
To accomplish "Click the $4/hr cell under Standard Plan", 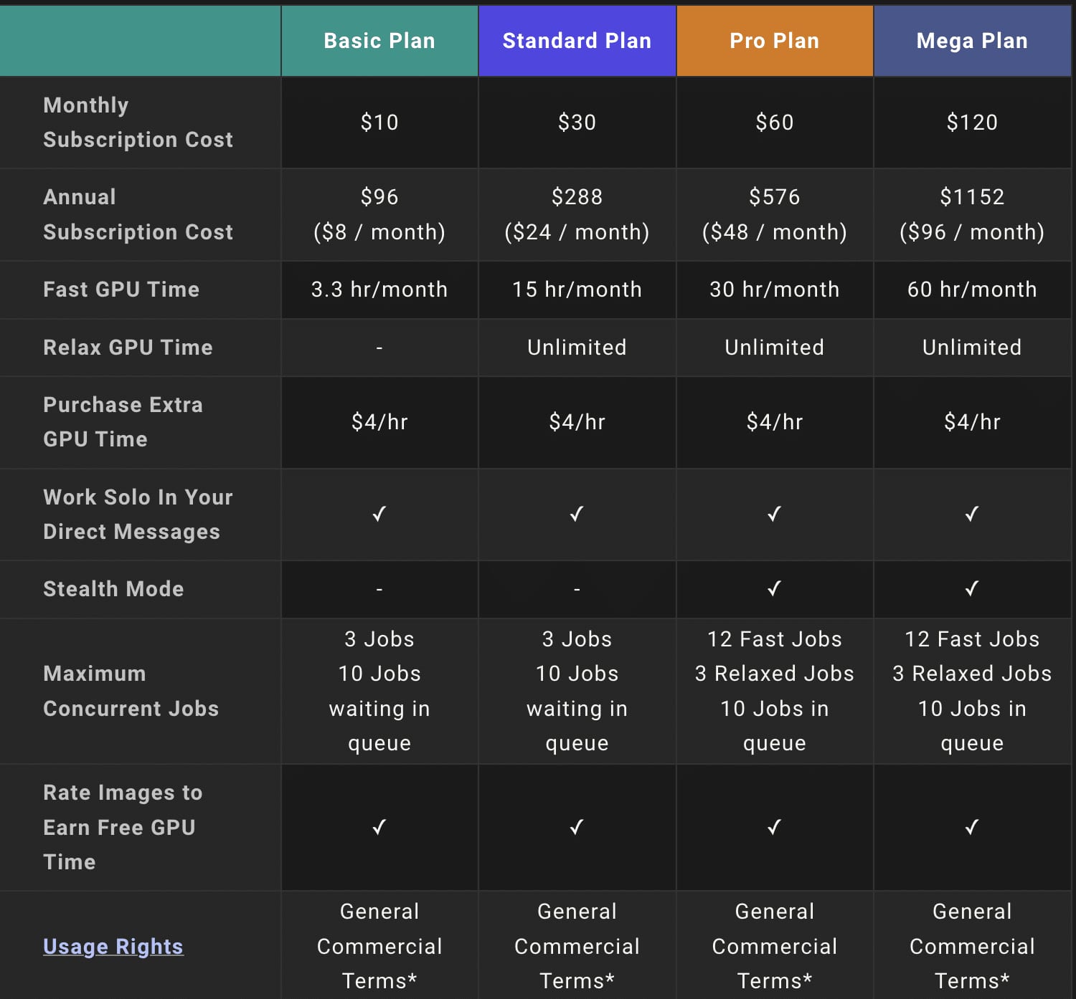I will click(x=577, y=422).
